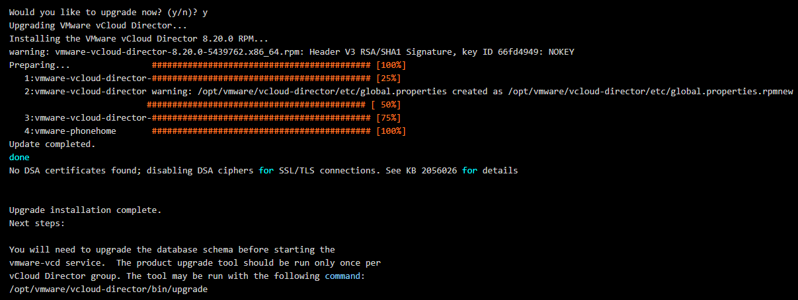
Task: Click the "Upgrade installation complete." line
Action: point(85,210)
